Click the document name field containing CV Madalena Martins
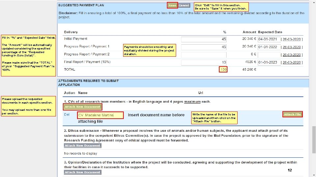Viewport: 316px width, 177px height. [100, 115]
